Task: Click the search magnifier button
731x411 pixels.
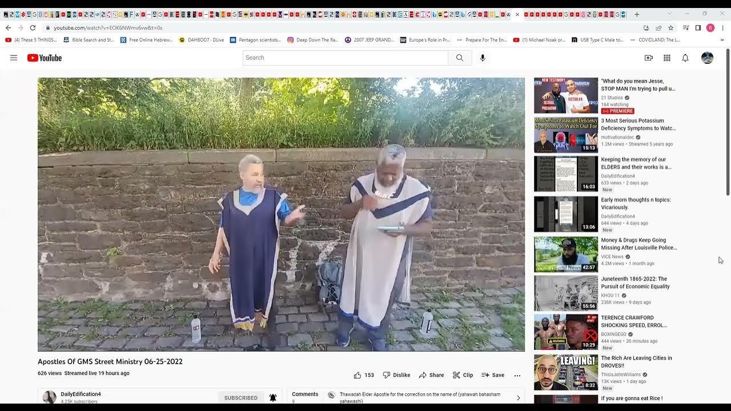Action: [x=460, y=58]
